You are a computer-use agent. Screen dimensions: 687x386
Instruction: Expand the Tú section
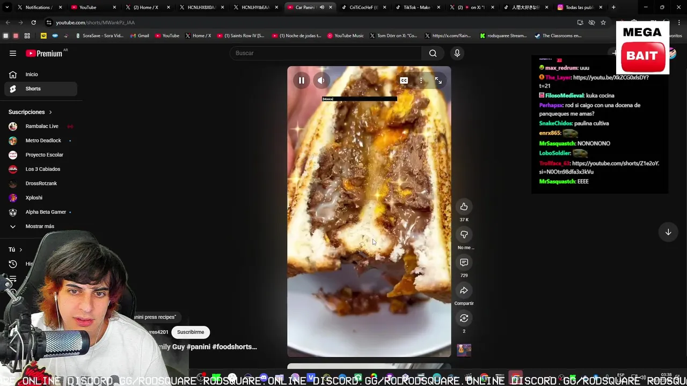tap(16, 249)
